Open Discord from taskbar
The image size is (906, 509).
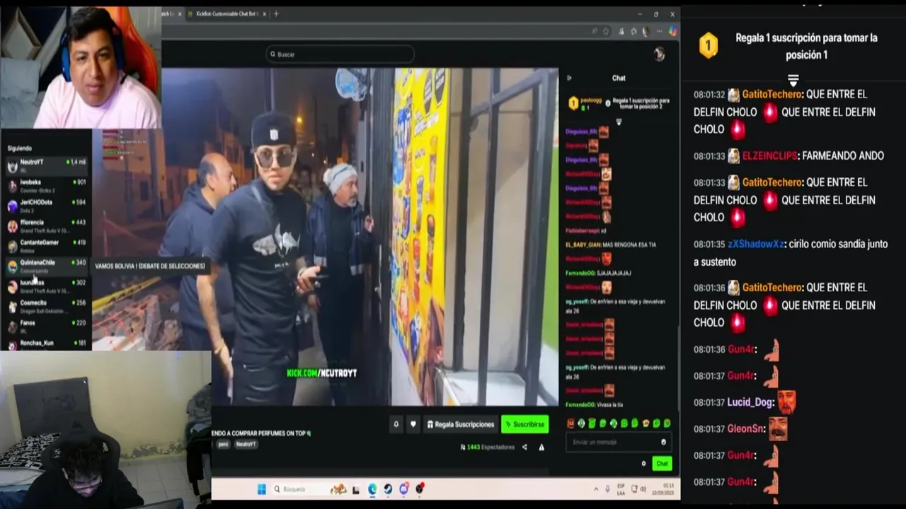403,488
